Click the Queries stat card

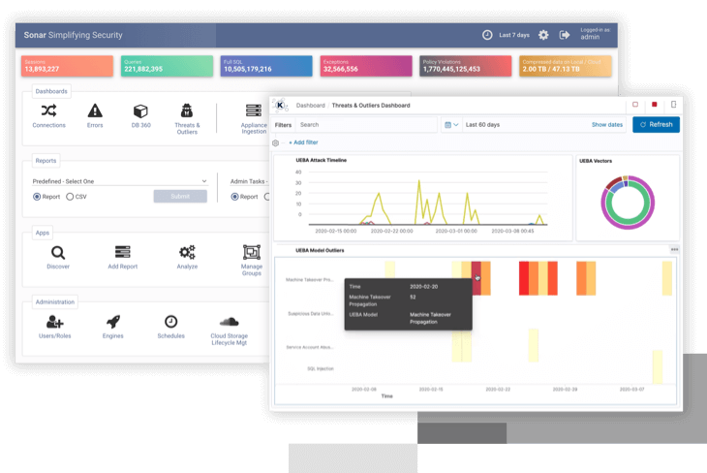coord(167,66)
